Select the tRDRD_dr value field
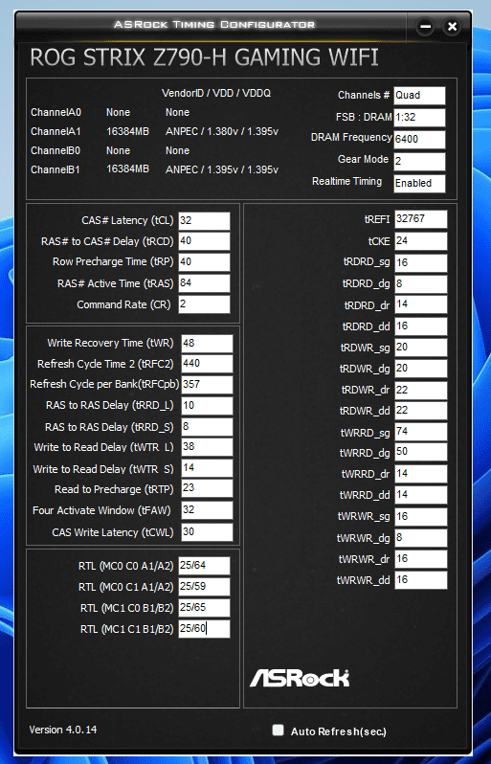This screenshot has width=491, height=764. point(420,304)
